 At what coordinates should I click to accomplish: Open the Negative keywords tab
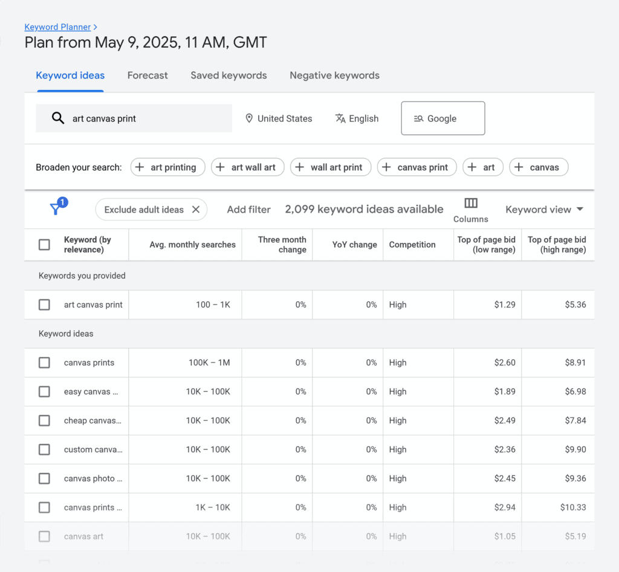334,76
